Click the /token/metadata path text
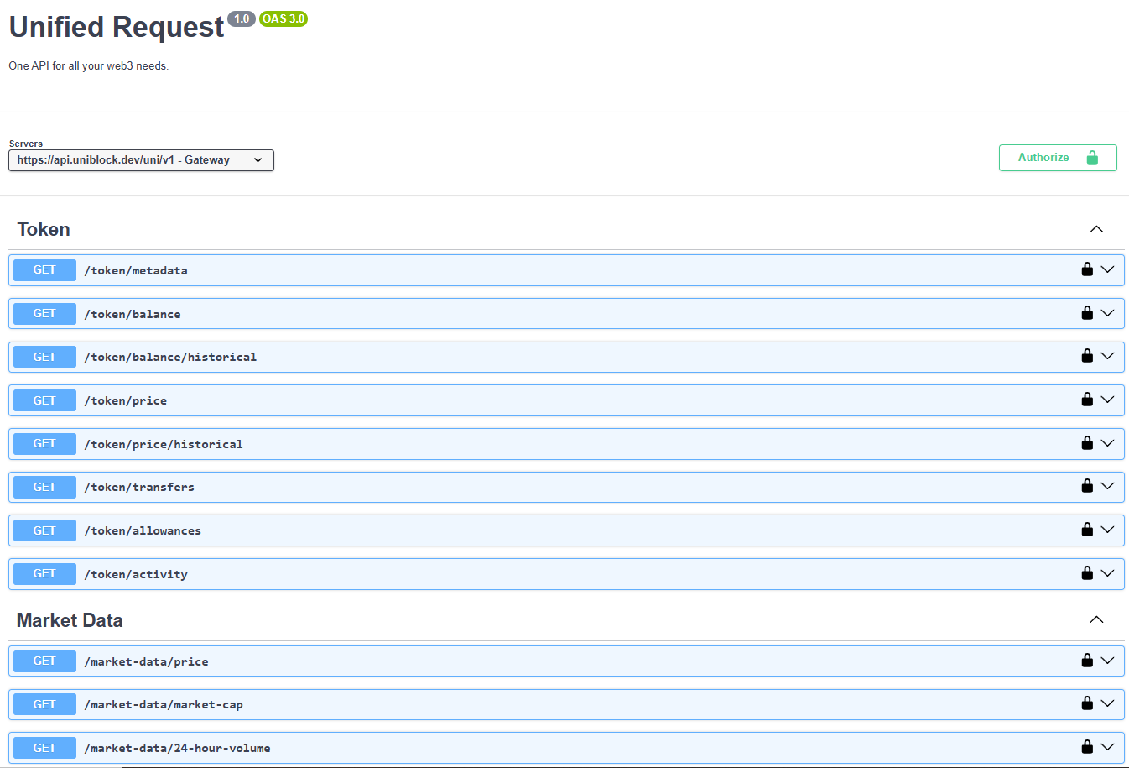The height and width of the screenshot is (768, 1129). (x=136, y=270)
